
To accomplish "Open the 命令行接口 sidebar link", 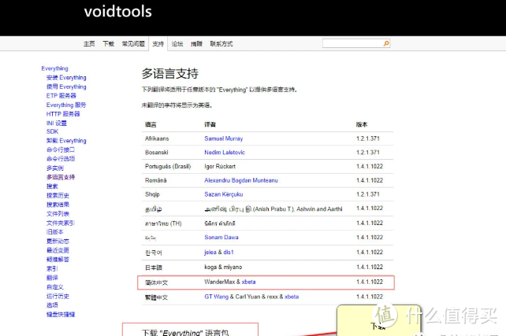I will 61,150.
